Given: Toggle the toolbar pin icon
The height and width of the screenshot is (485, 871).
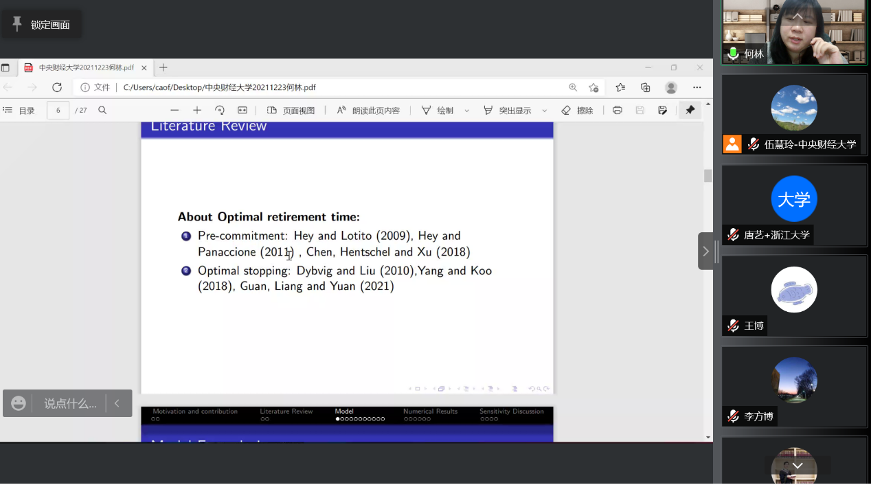Looking at the screenshot, I should pos(690,111).
